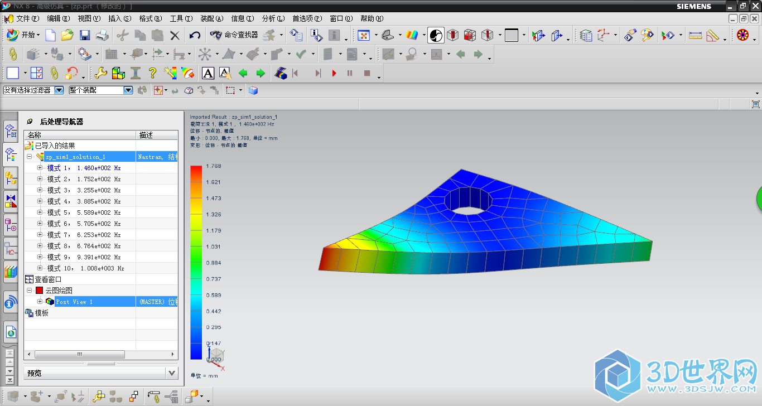Click the colorful cubes icon in post toolbar
Image resolution: width=762 pixels, height=406 pixels.
[118, 73]
